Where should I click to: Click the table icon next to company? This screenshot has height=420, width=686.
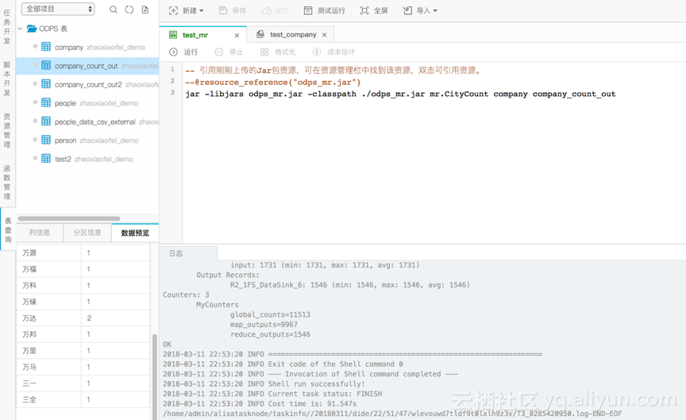[x=46, y=46]
